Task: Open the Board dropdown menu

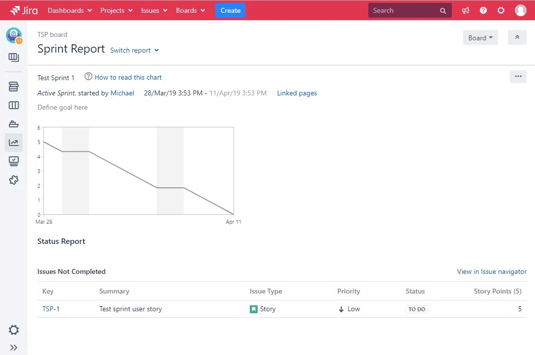Action: (x=480, y=37)
